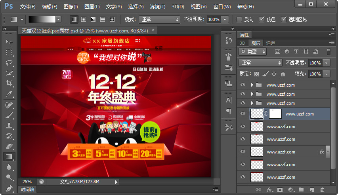Open the 文件(F) menu
Viewport: 338px width, 195px height.
[28, 7]
